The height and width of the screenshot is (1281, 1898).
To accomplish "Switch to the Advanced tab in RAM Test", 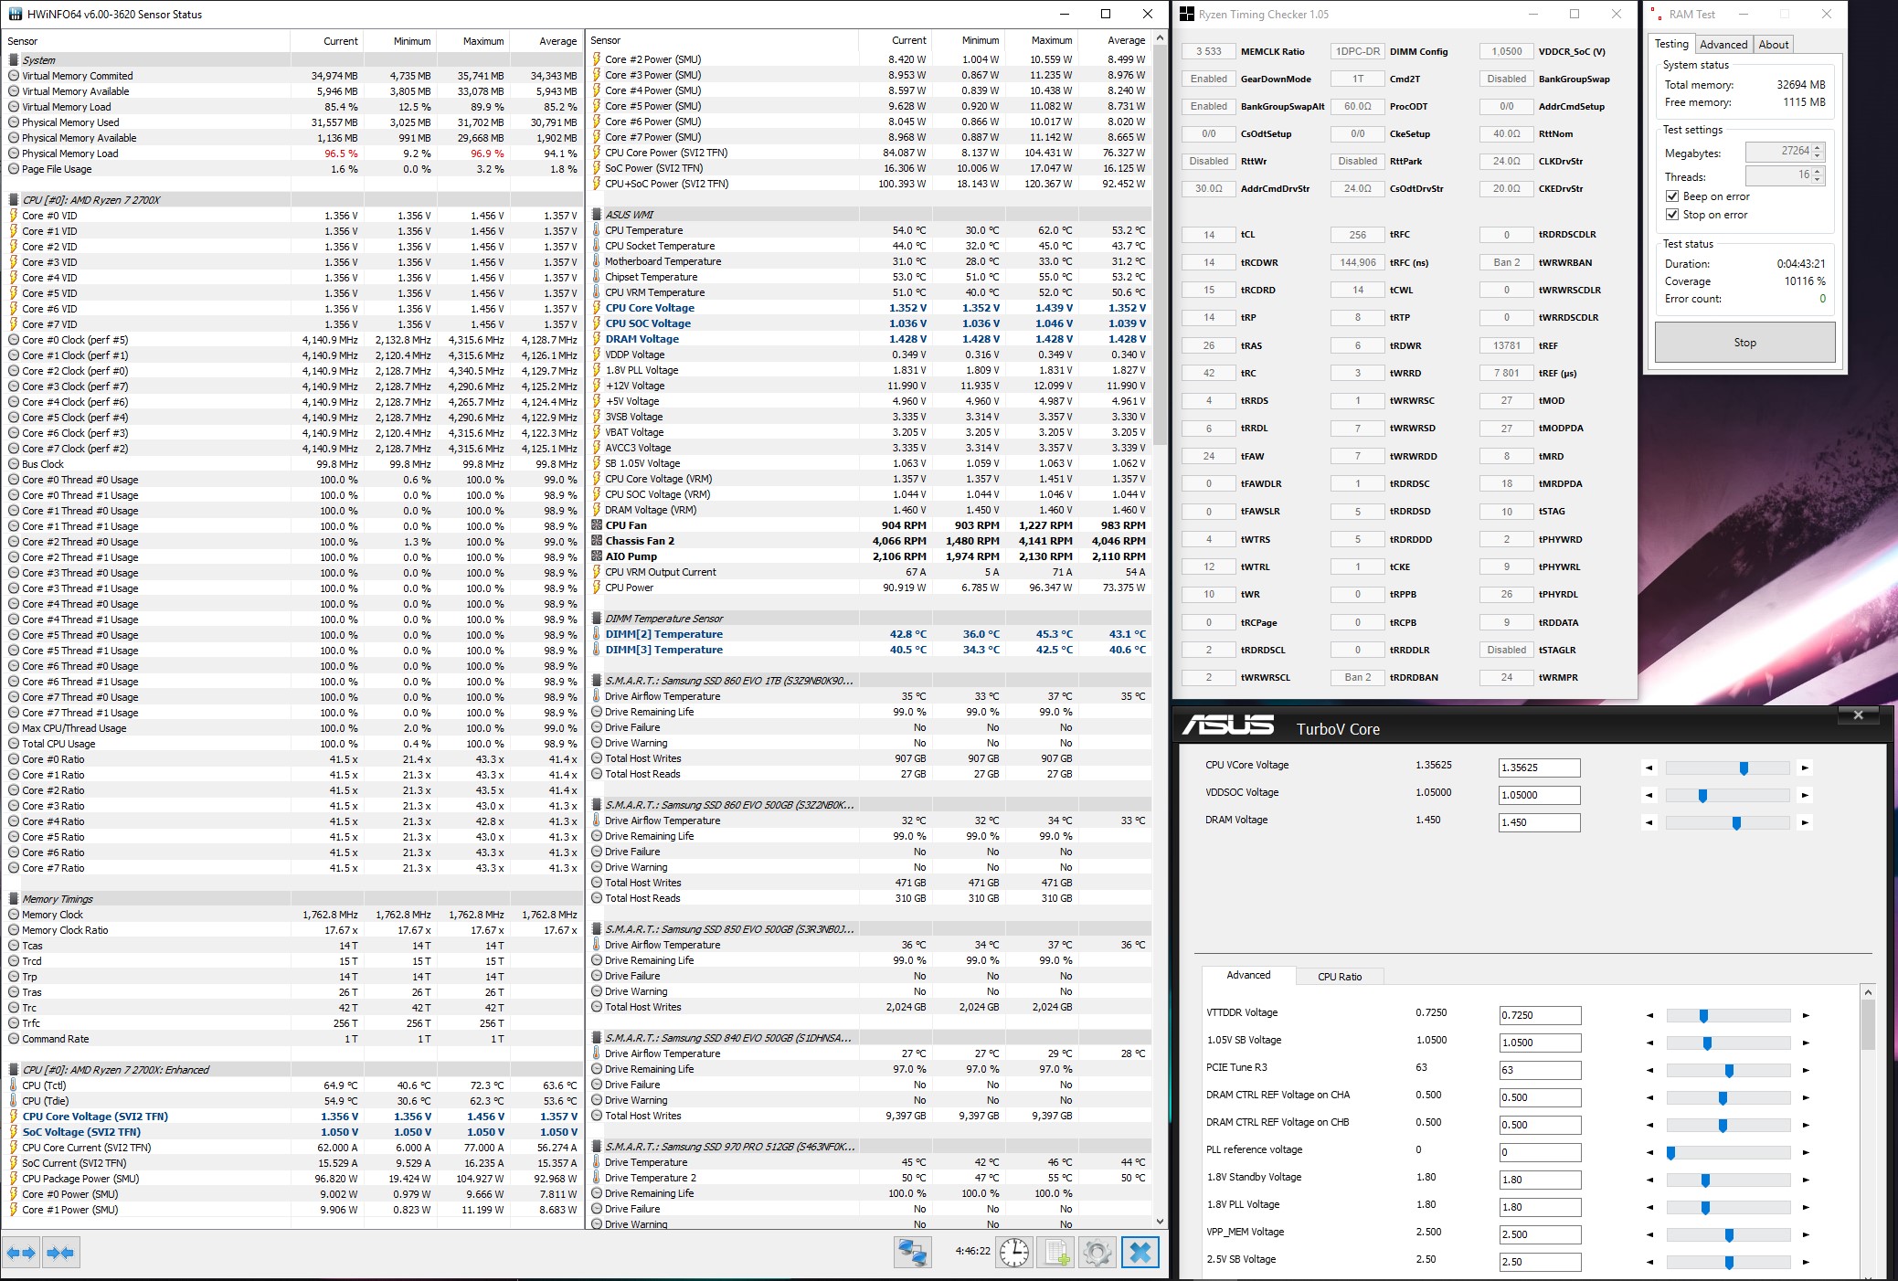I will [1723, 45].
